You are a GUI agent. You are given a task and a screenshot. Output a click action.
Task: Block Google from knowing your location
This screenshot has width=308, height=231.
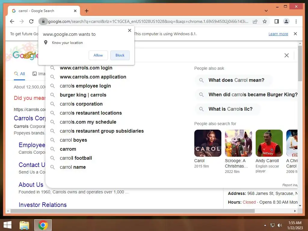(120, 55)
